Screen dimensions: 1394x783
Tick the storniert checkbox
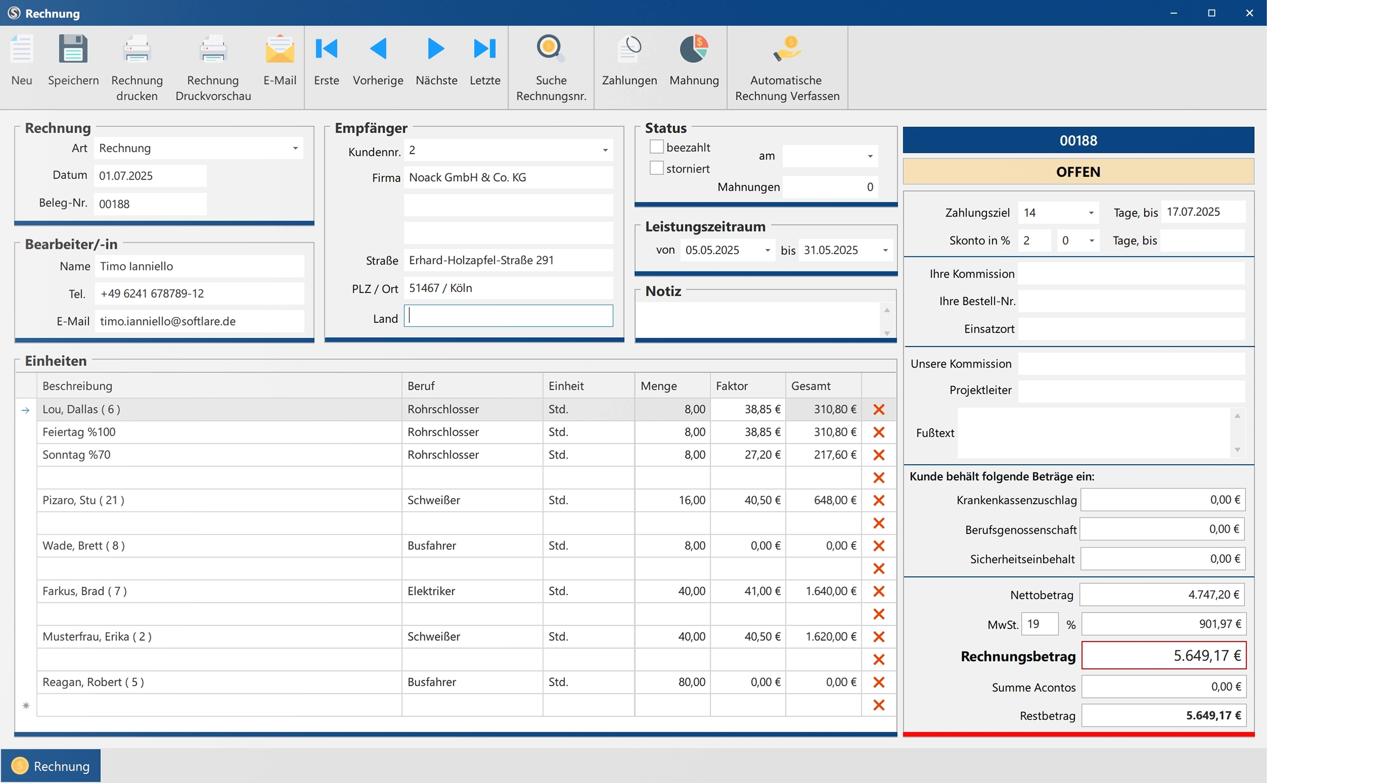click(656, 168)
